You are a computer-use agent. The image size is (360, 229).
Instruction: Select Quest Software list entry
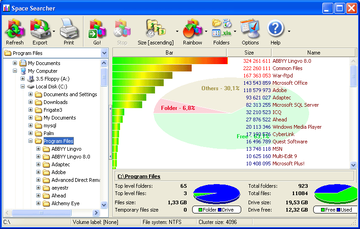click(290, 142)
